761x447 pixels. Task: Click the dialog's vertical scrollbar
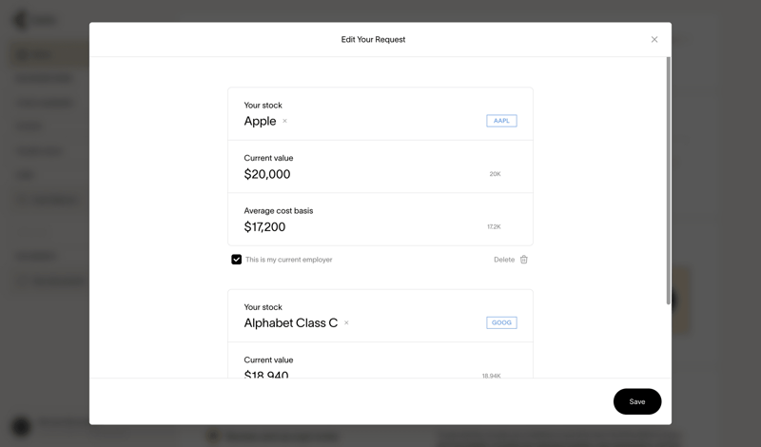pos(668,181)
